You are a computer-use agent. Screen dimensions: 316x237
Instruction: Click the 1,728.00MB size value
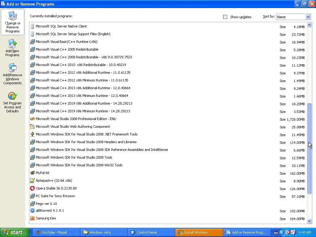click(296, 119)
